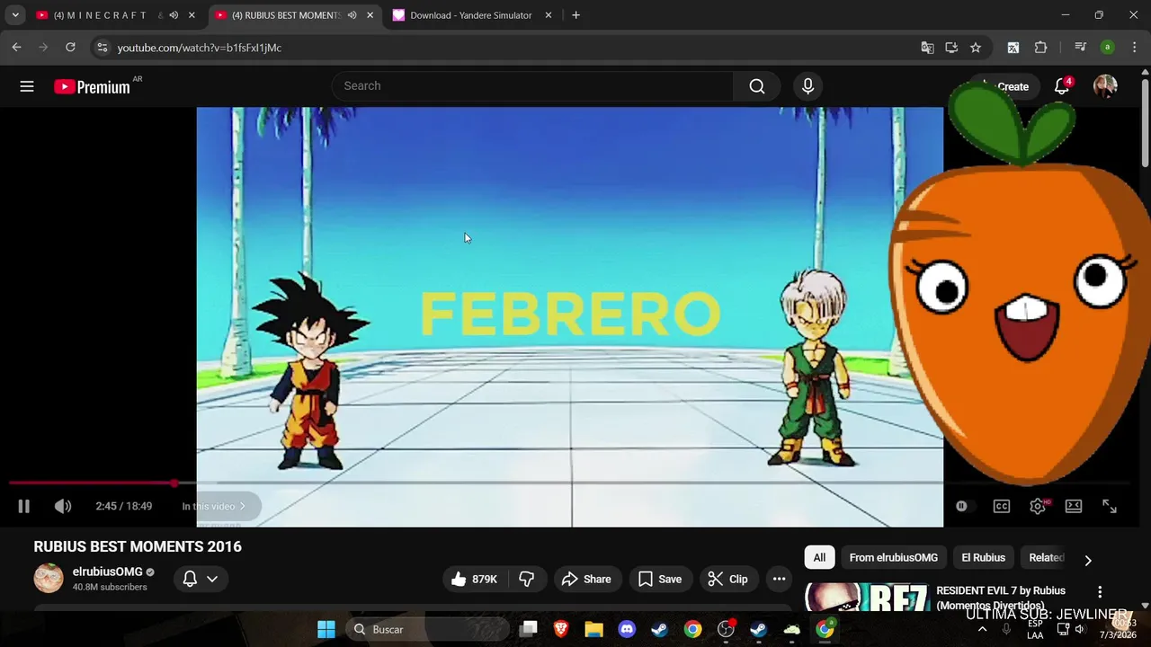
Task: Grab the page vertical scrollbar
Action: click(x=1145, y=123)
